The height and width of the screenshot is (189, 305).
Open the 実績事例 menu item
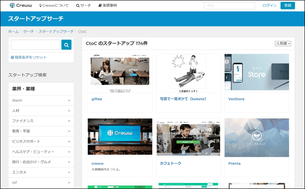pyautogui.click(x=107, y=6)
